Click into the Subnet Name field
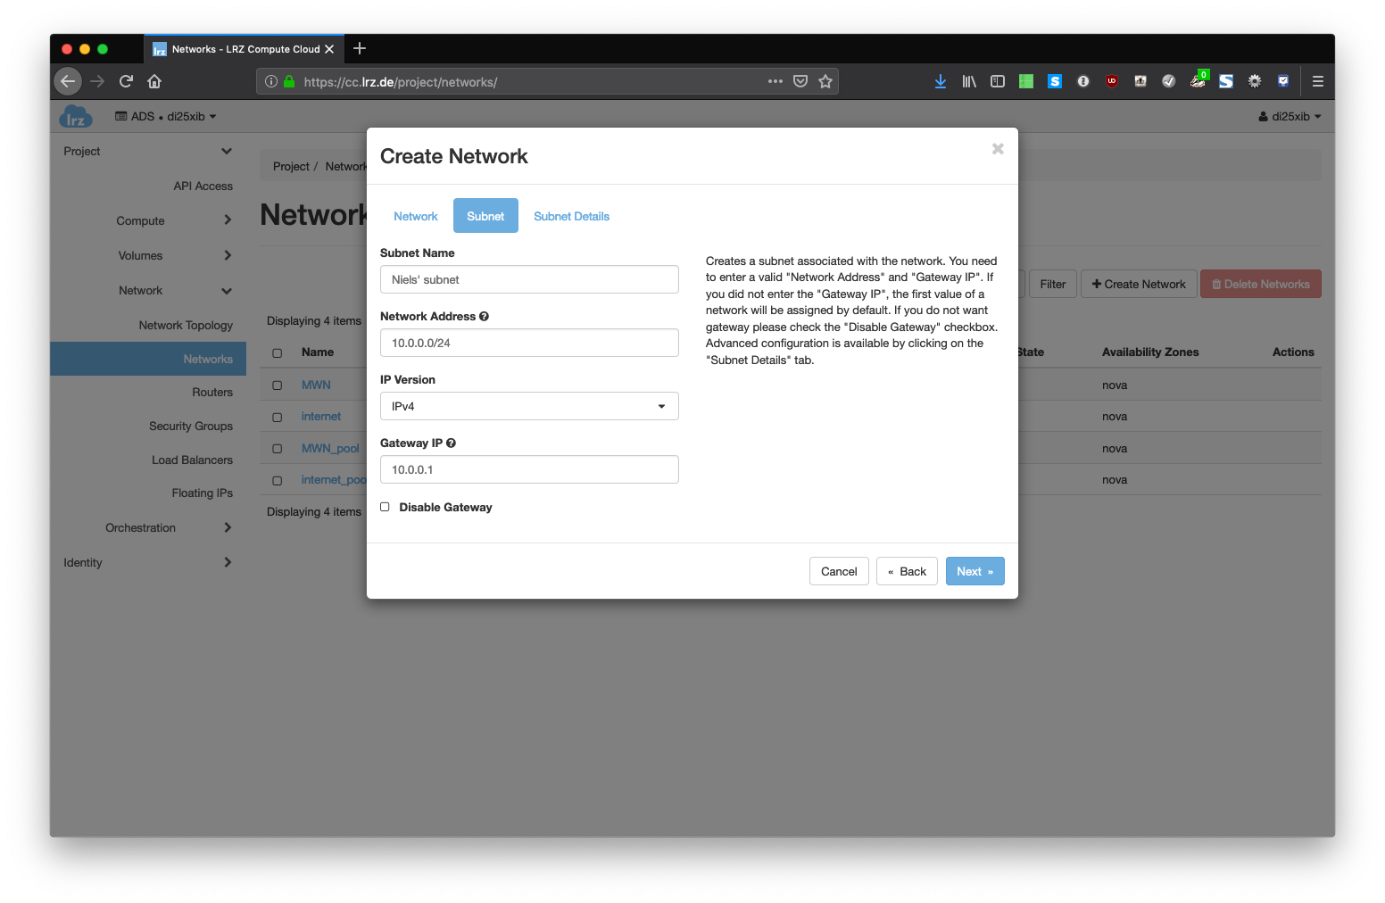This screenshot has width=1385, height=903. point(529,279)
